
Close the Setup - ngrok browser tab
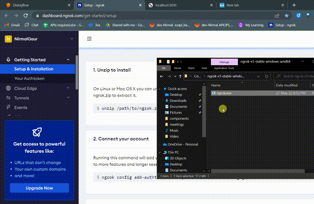pyautogui.click(x=140, y=5)
